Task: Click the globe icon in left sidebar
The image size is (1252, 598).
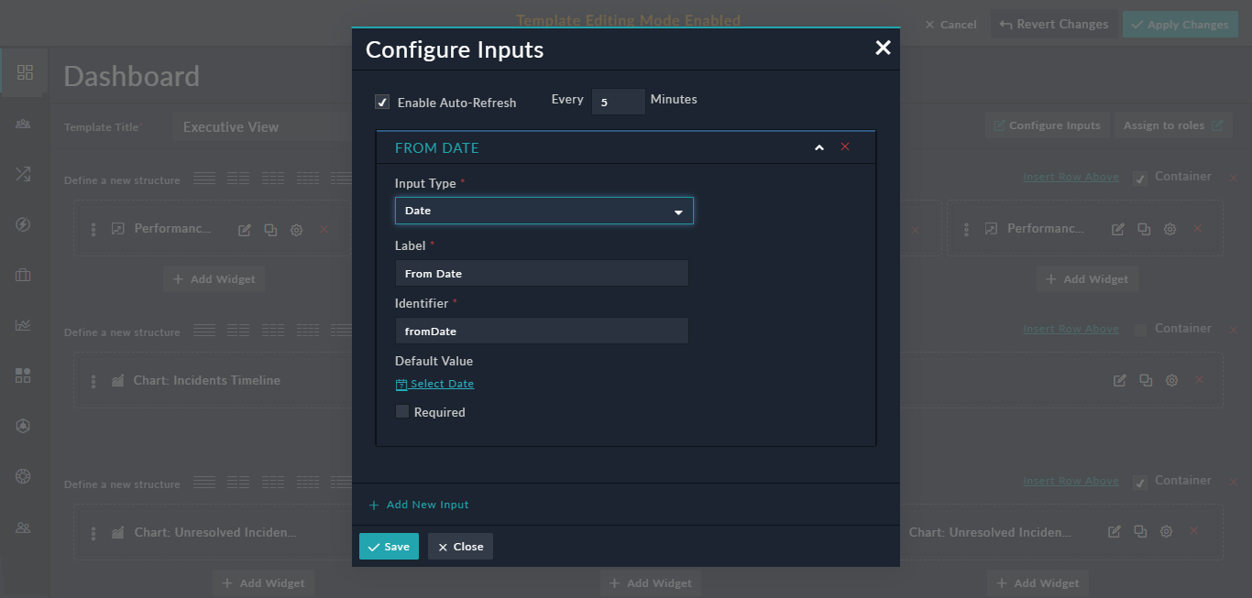Action: pos(26,475)
